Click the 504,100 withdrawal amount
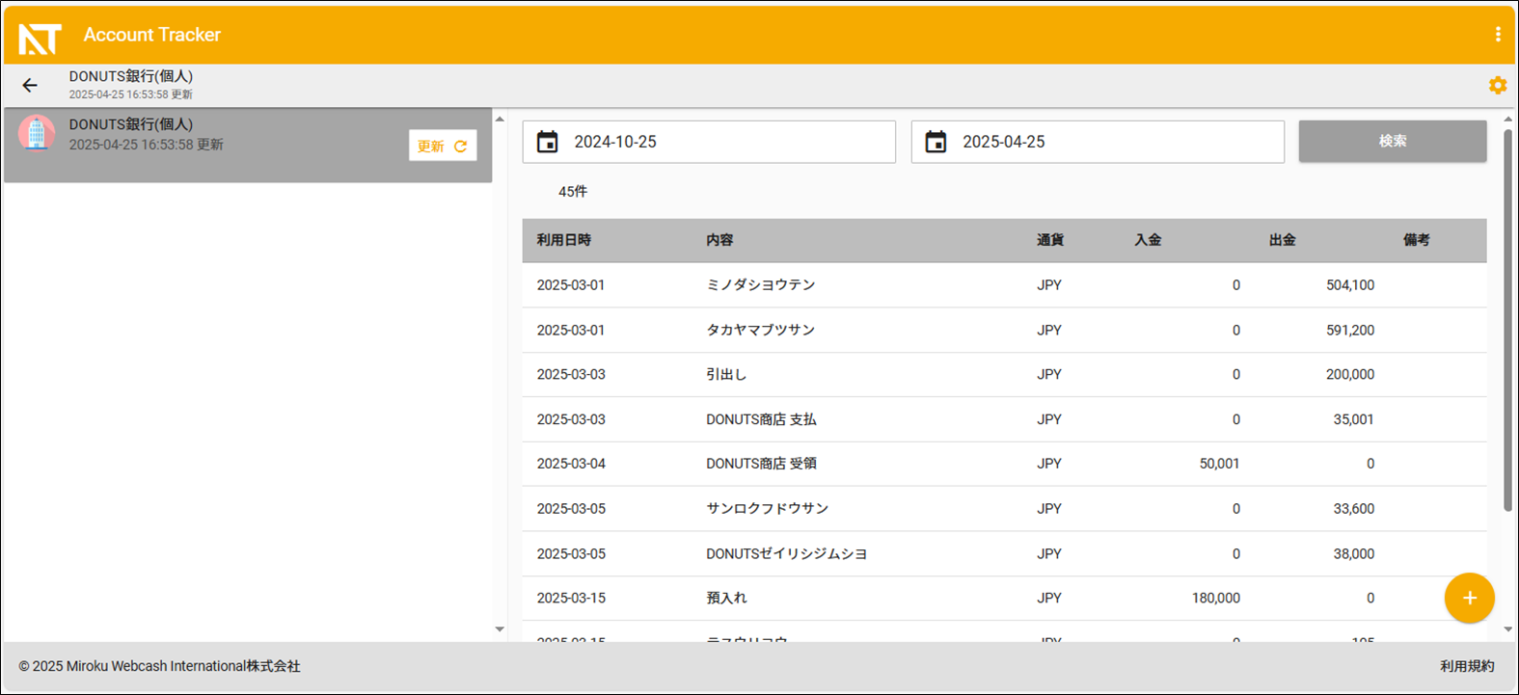The width and height of the screenshot is (1519, 695). pyautogui.click(x=1350, y=285)
